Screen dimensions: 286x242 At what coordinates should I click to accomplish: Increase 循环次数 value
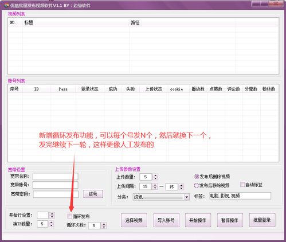pos(104,224)
